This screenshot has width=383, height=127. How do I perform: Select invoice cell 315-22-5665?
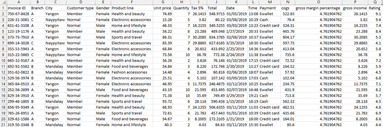[x=18, y=55]
